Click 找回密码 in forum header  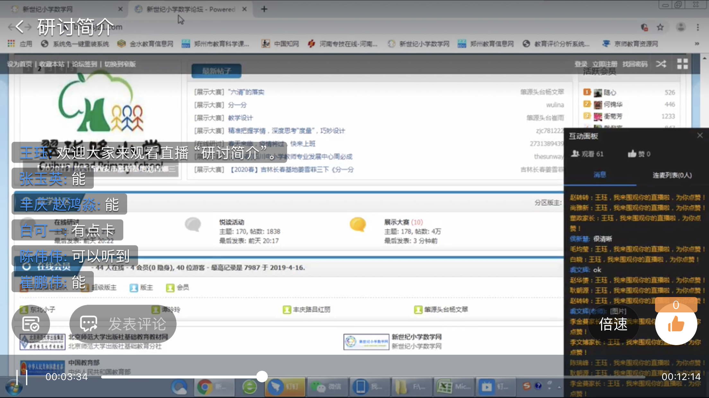pyautogui.click(x=635, y=64)
